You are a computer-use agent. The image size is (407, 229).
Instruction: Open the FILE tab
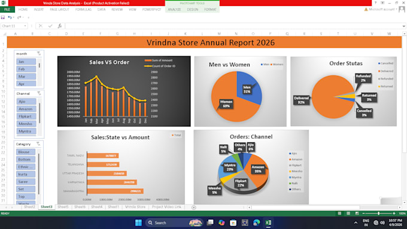coord(7,10)
